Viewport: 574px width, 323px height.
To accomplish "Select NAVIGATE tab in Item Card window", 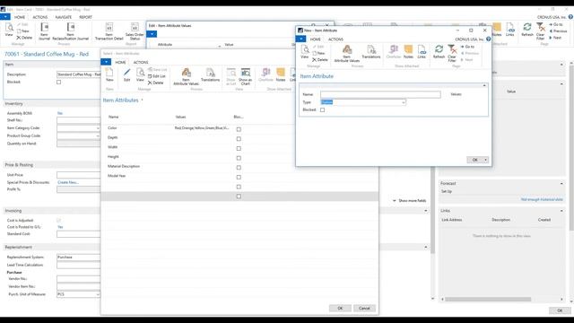I will (x=64, y=17).
